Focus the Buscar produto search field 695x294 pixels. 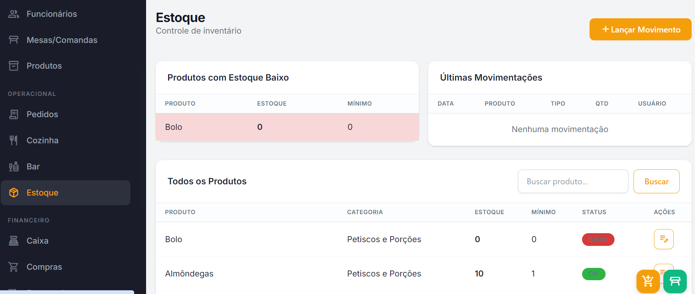coord(573,181)
